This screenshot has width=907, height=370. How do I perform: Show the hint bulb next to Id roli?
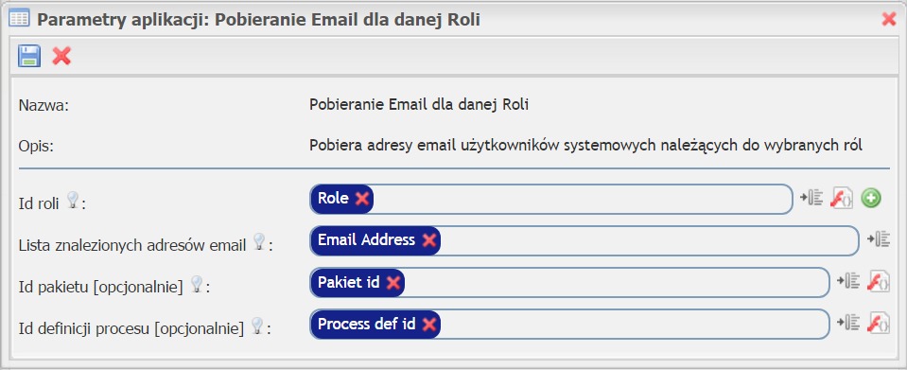[72, 201]
